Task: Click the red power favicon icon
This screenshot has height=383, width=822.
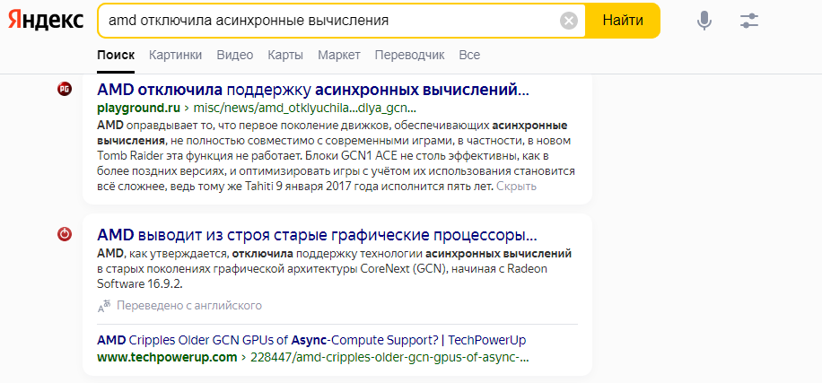Action: tap(65, 235)
